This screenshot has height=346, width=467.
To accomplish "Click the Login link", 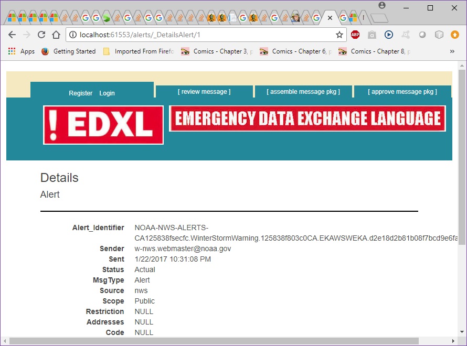I will point(107,93).
